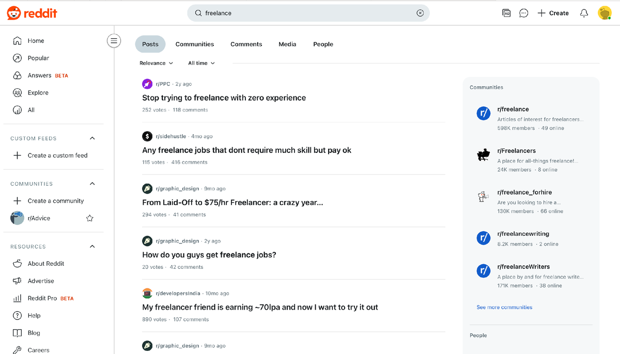The width and height of the screenshot is (620, 354).
Task: Click 598K members text under r/freelance
Action: [516, 128]
